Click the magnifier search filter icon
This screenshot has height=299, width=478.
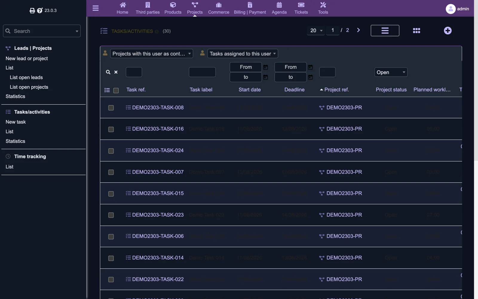[108, 72]
